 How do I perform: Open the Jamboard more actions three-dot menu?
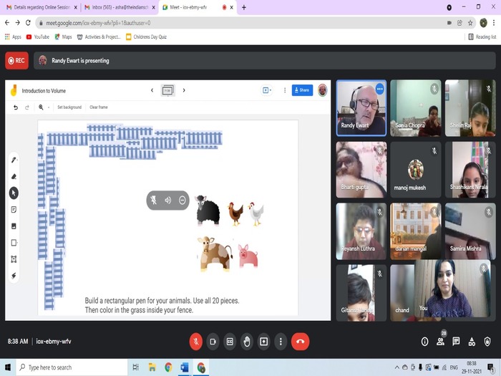[285, 90]
